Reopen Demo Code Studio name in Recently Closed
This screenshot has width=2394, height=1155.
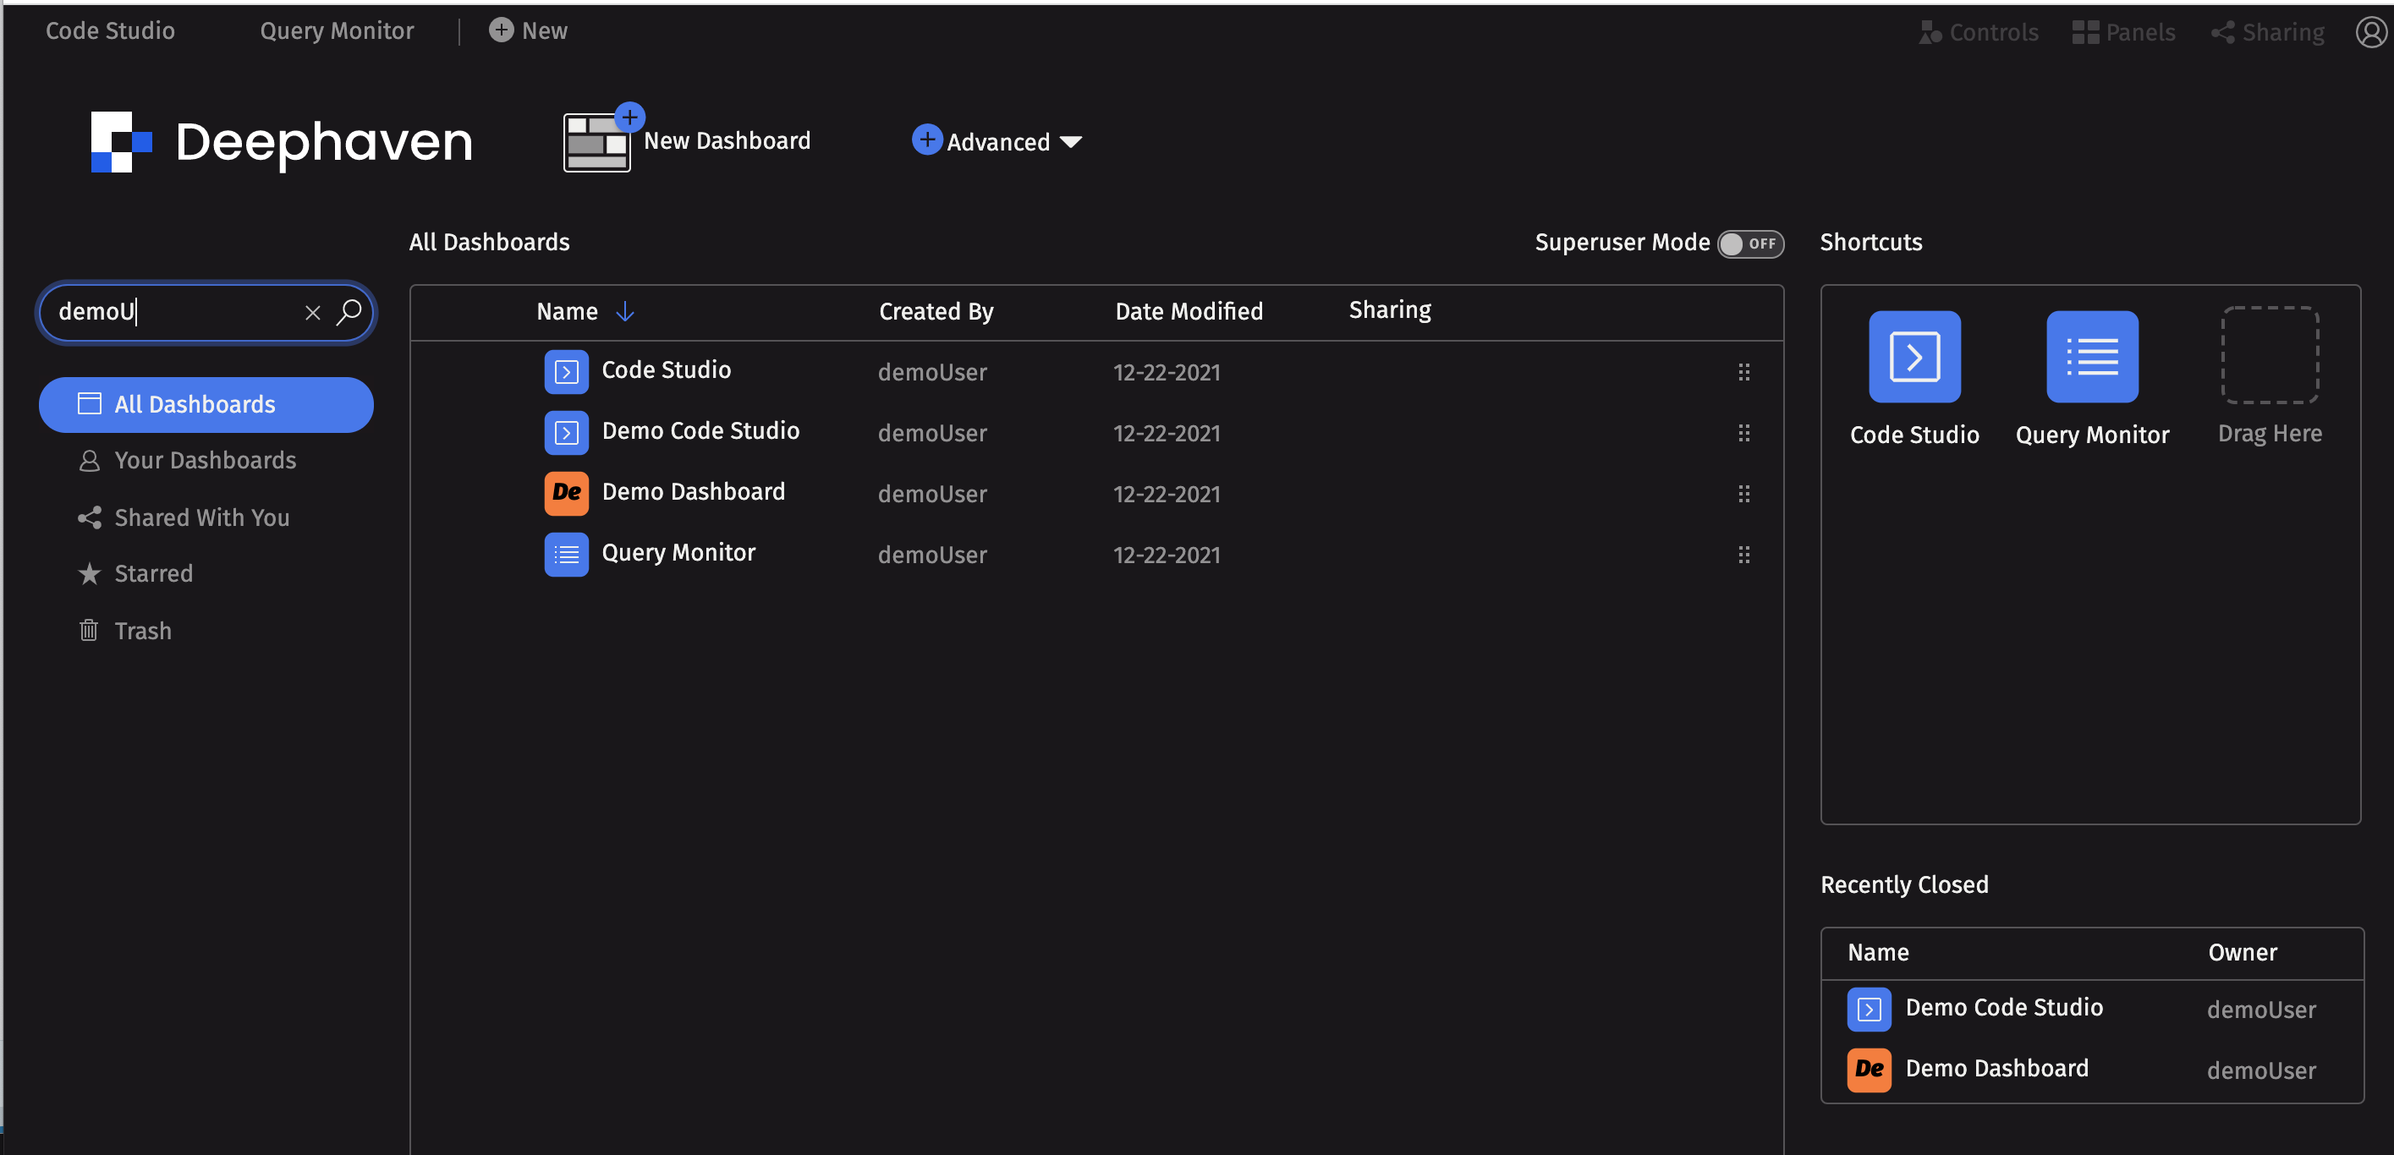(x=2004, y=1007)
